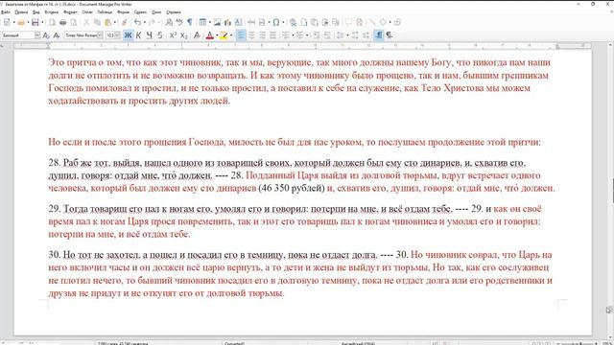Enable left-to-right text direction
The height and width of the screenshot is (345, 614).
[x=378, y=35]
